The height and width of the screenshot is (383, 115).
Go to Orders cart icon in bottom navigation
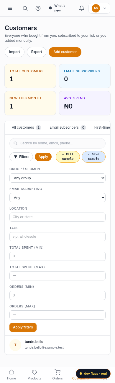pyautogui.click(x=57, y=372)
